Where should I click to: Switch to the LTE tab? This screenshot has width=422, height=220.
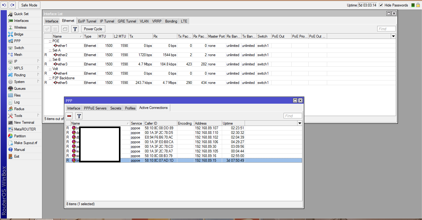click(x=184, y=21)
